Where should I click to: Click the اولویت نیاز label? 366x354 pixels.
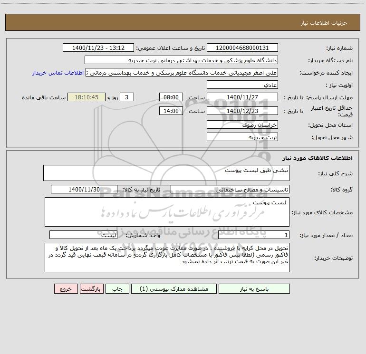coord(339,86)
